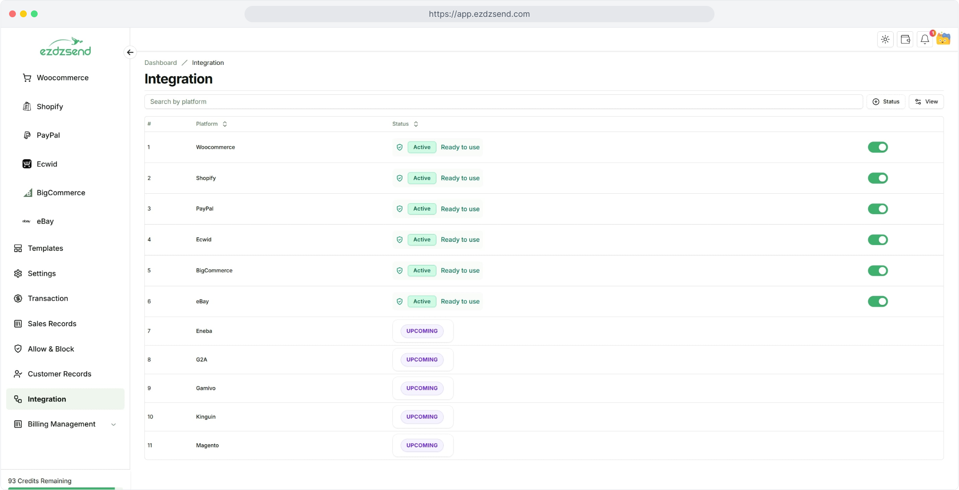Click the user avatar icon
This screenshot has width=959, height=490.
(944, 39)
